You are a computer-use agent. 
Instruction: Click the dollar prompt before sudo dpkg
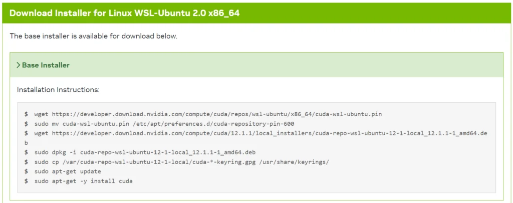(26, 152)
